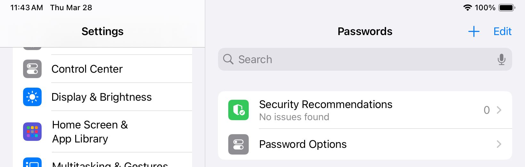Screen dimensions: 525x167
Task: Tap the Wi-Fi status icon
Action: tap(468, 8)
